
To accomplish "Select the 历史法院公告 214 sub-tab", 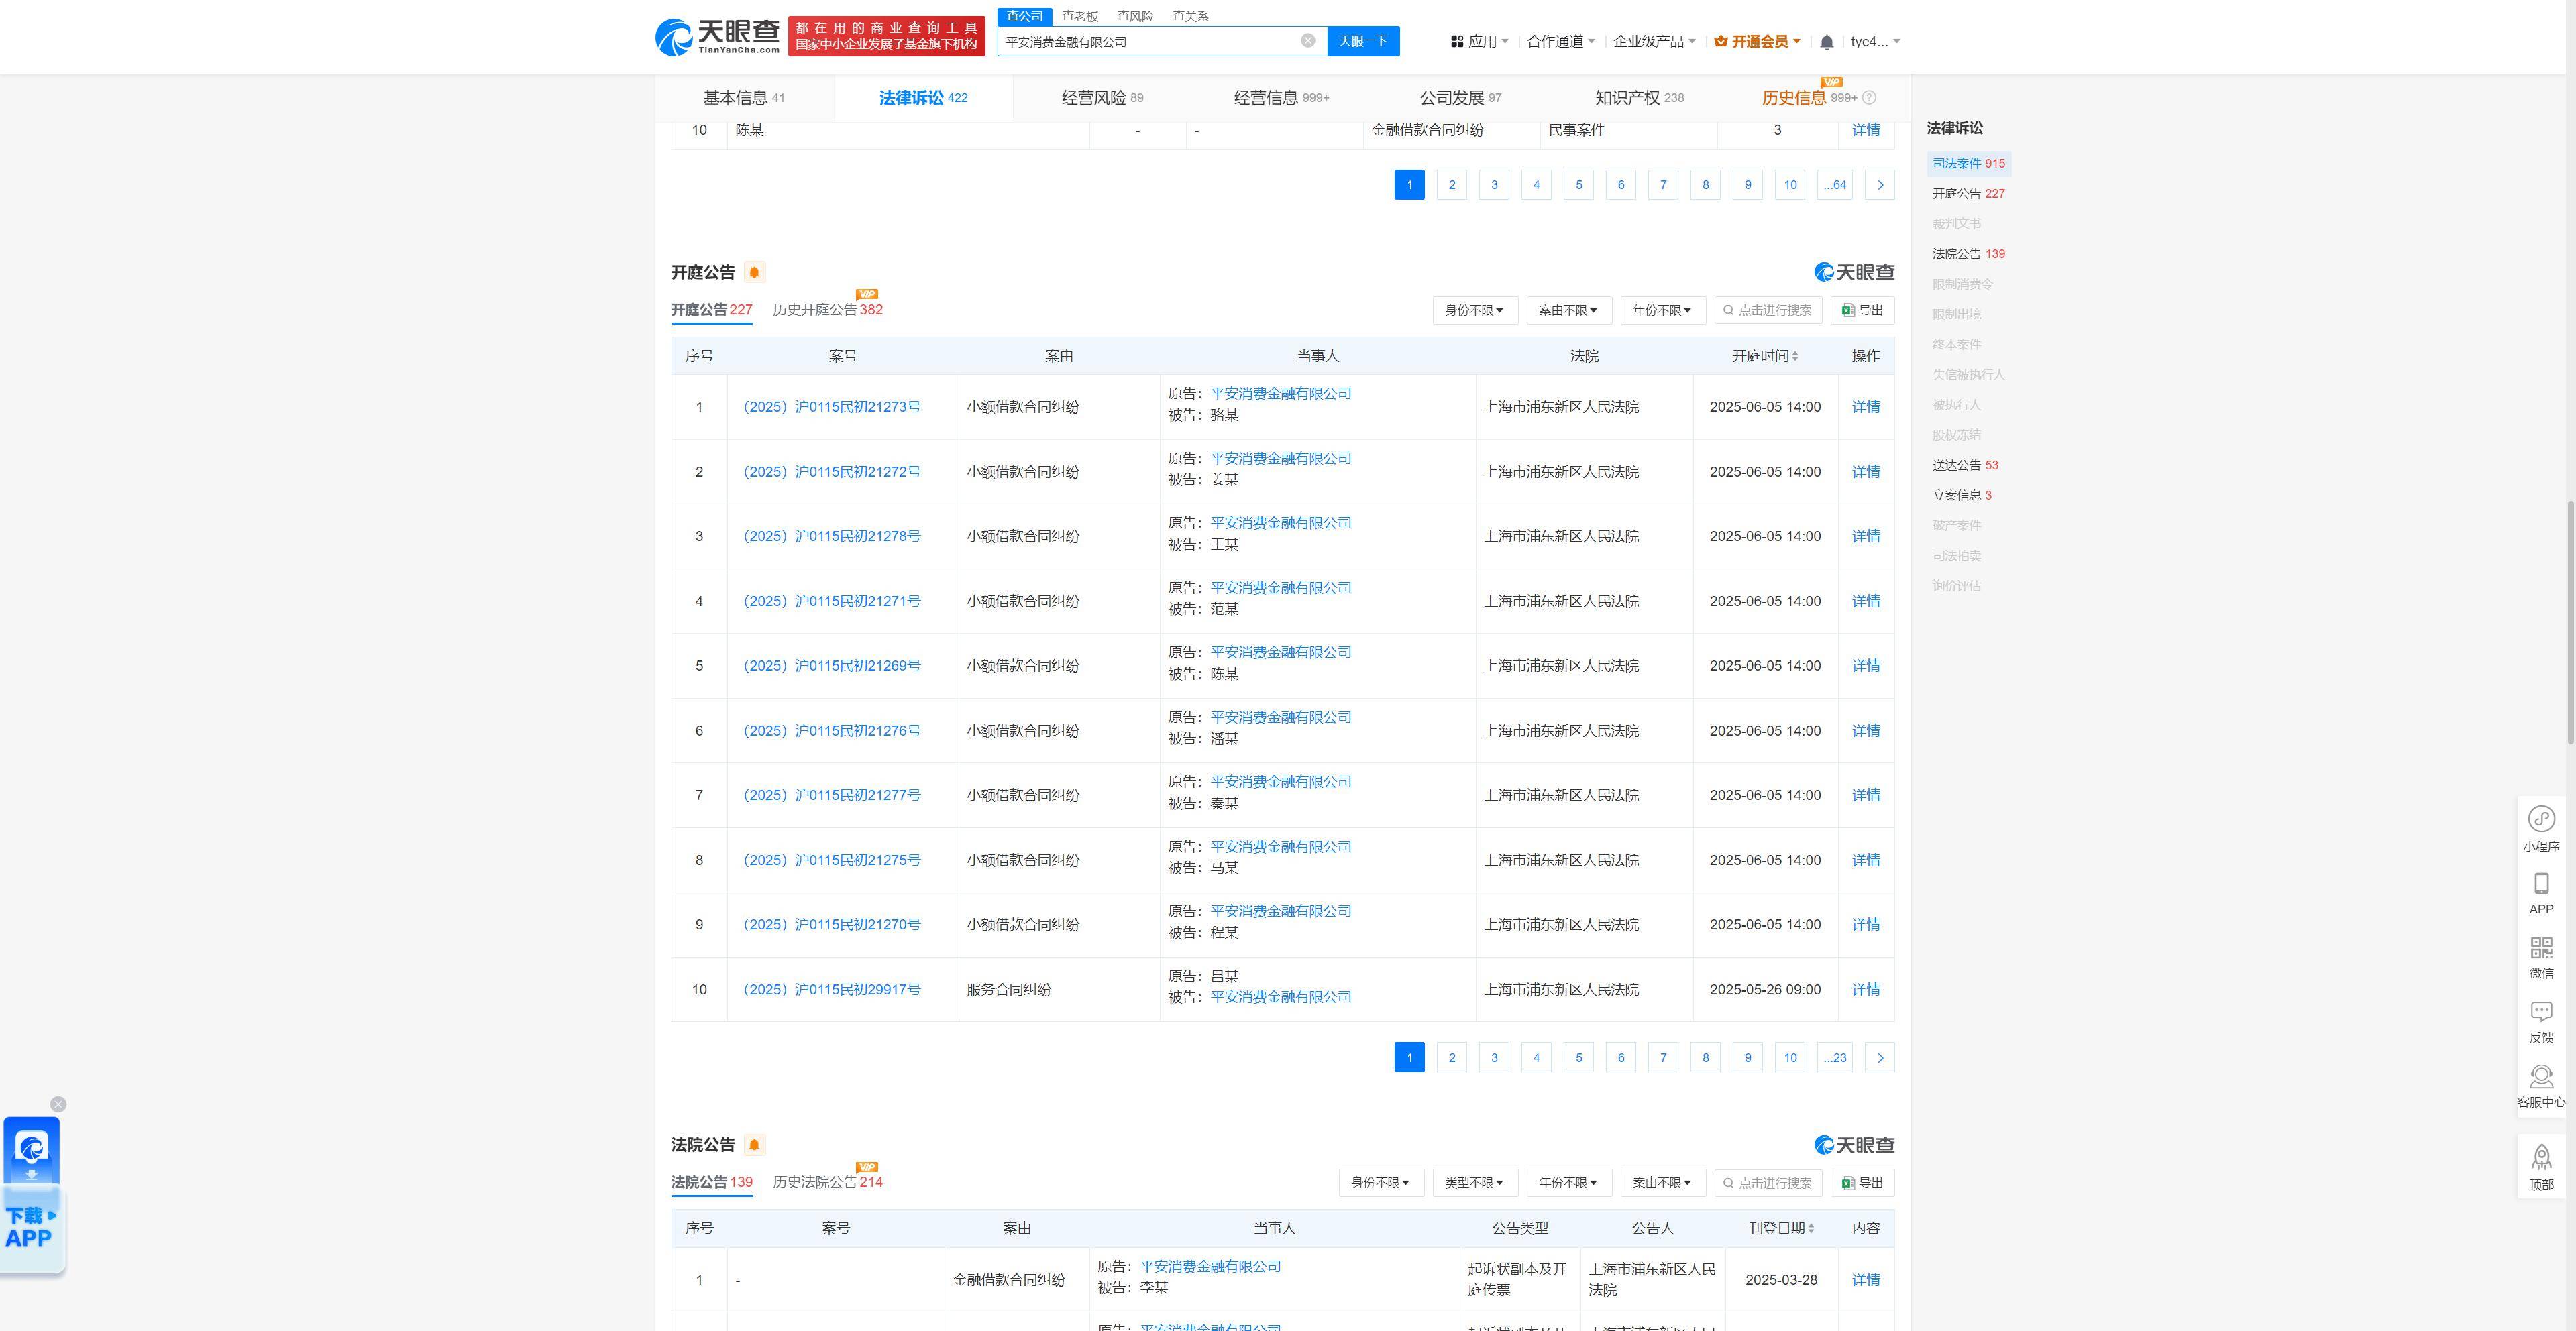I will pos(827,1182).
